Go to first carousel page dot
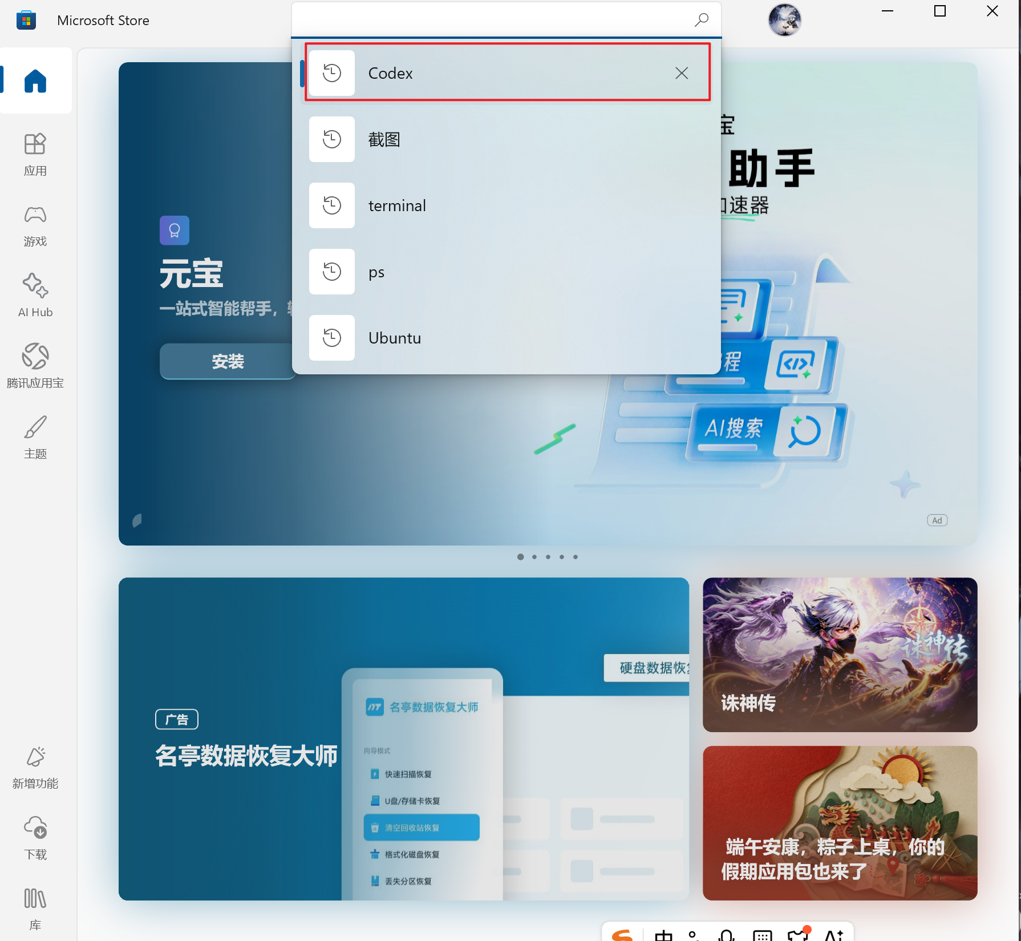Viewport: 1021px width, 941px height. click(520, 557)
